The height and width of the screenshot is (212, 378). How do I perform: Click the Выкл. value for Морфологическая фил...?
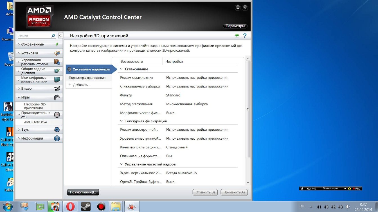point(171,113)
